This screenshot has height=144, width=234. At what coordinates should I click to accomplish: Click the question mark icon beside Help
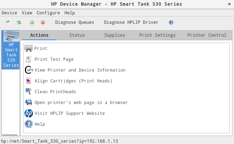29,124
